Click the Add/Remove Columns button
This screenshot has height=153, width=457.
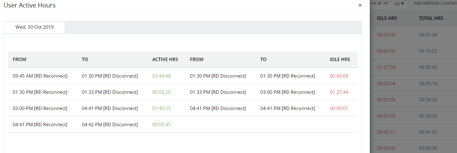[x=435, y=3]
